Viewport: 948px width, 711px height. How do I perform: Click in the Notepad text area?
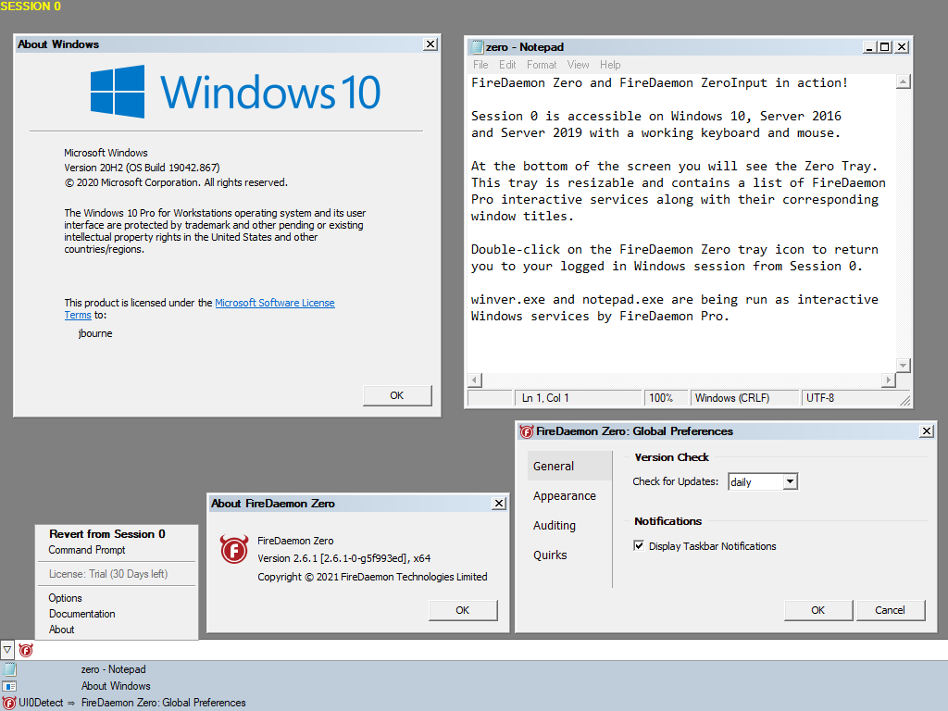tap(682, 222)
